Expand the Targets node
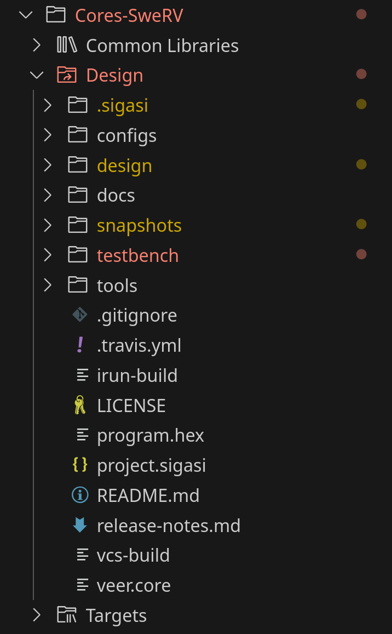The height and width of the screenshot is (634, 392). pyautogui.click(x=37, y=615)
